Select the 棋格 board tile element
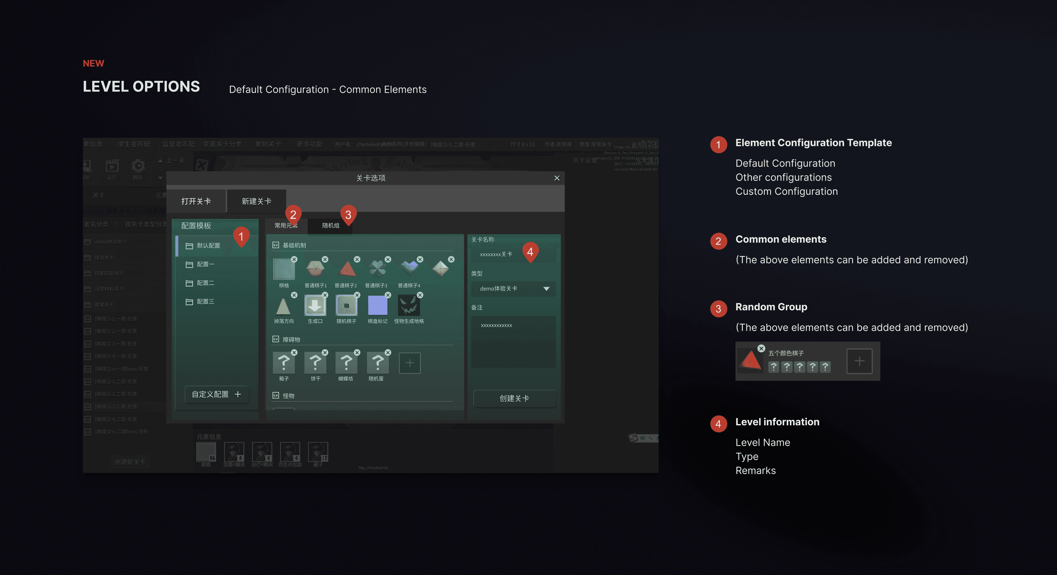1057x575 pixels. [284, 269]
